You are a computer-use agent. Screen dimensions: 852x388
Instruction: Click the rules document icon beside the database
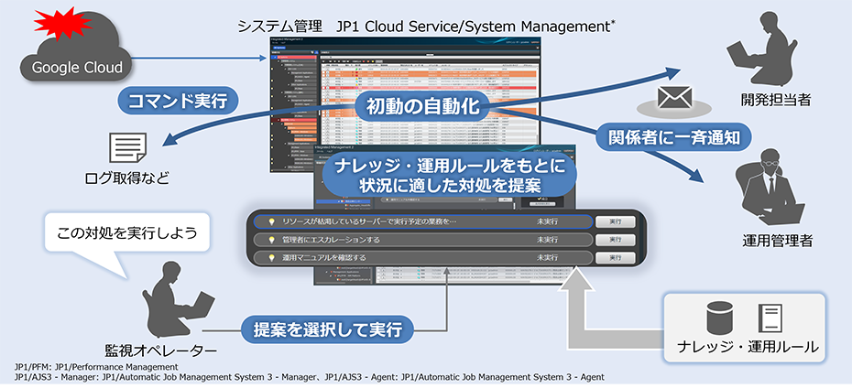pos(770,318)
